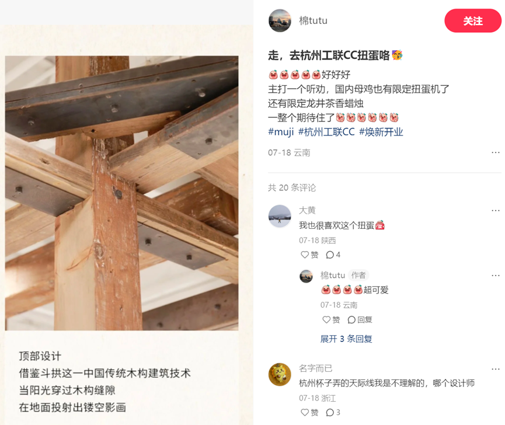This screenshot has width=505, height=425.
Task: Like 名字而已's comment with heart
Action: (309, 412)
